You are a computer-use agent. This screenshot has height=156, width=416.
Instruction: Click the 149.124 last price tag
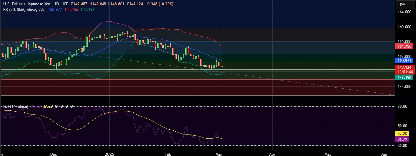(x=404, y=67)
